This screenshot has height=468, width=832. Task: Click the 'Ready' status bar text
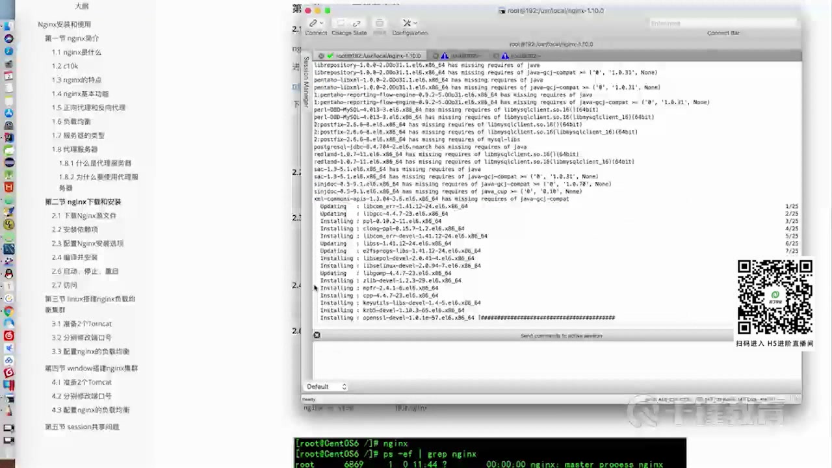(x=308, y=399)
